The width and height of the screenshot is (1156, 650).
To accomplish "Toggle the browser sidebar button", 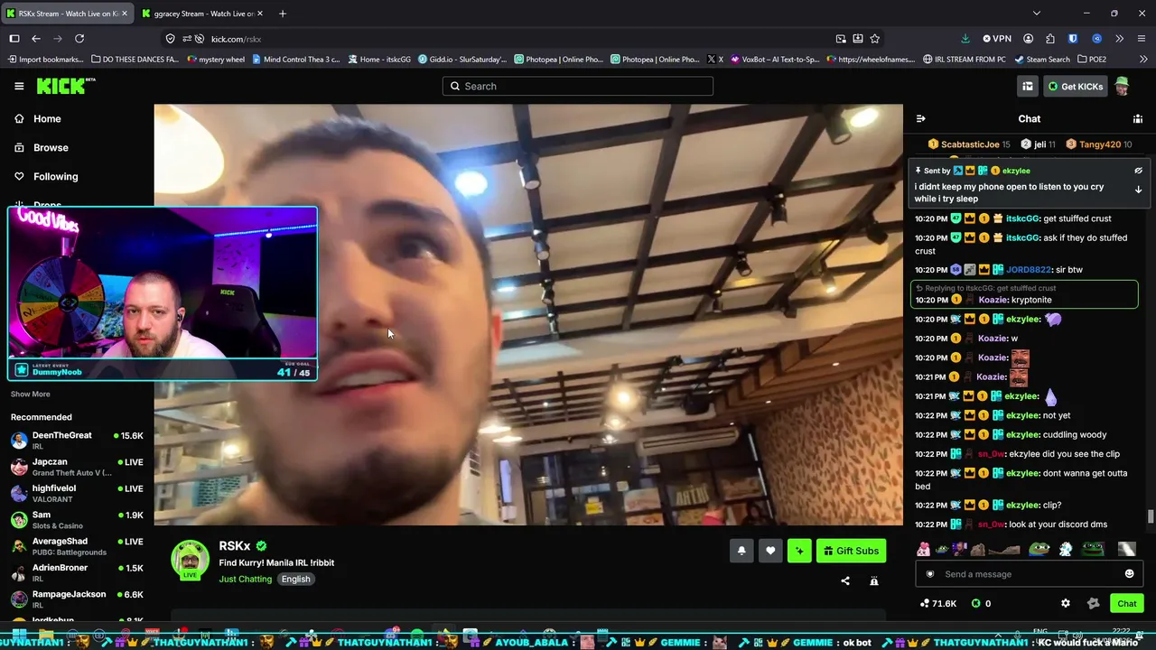I will 14,39.
